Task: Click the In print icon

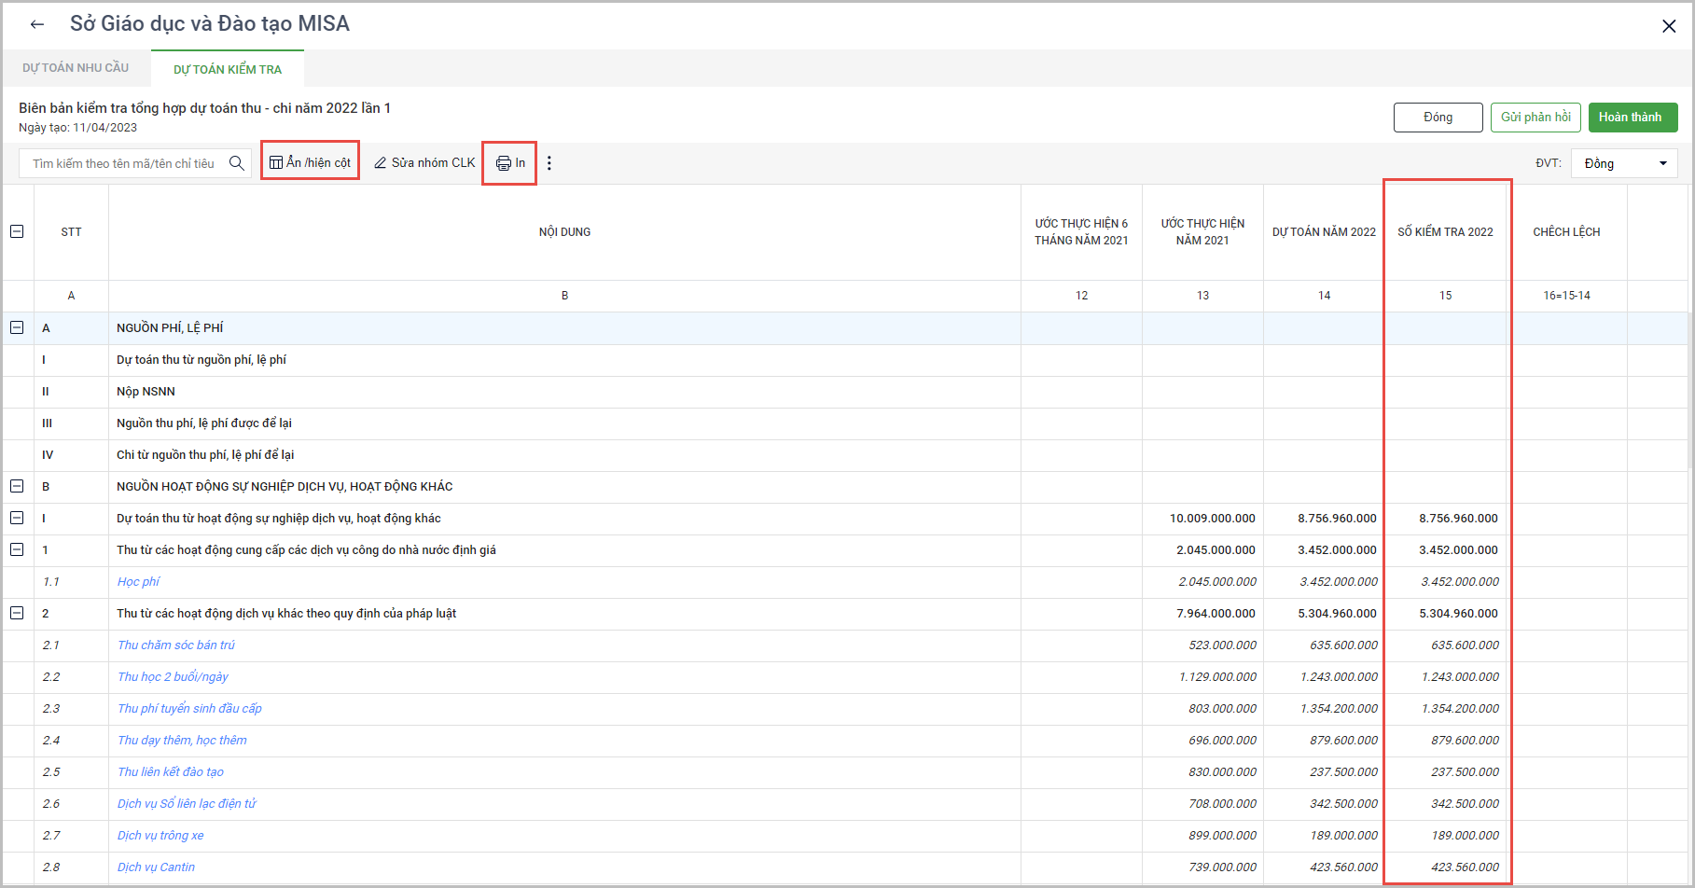Action: click(x=504, y=163)
